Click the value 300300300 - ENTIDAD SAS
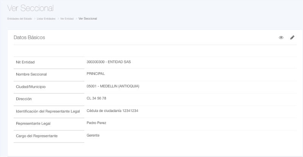This screenshot has height=157, width=303. [108, 62]
